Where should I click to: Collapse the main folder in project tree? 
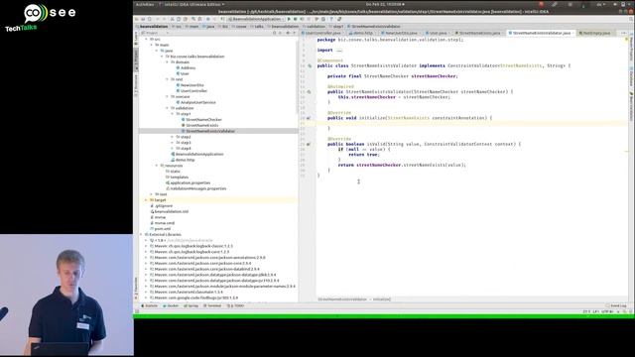[152, 45]
